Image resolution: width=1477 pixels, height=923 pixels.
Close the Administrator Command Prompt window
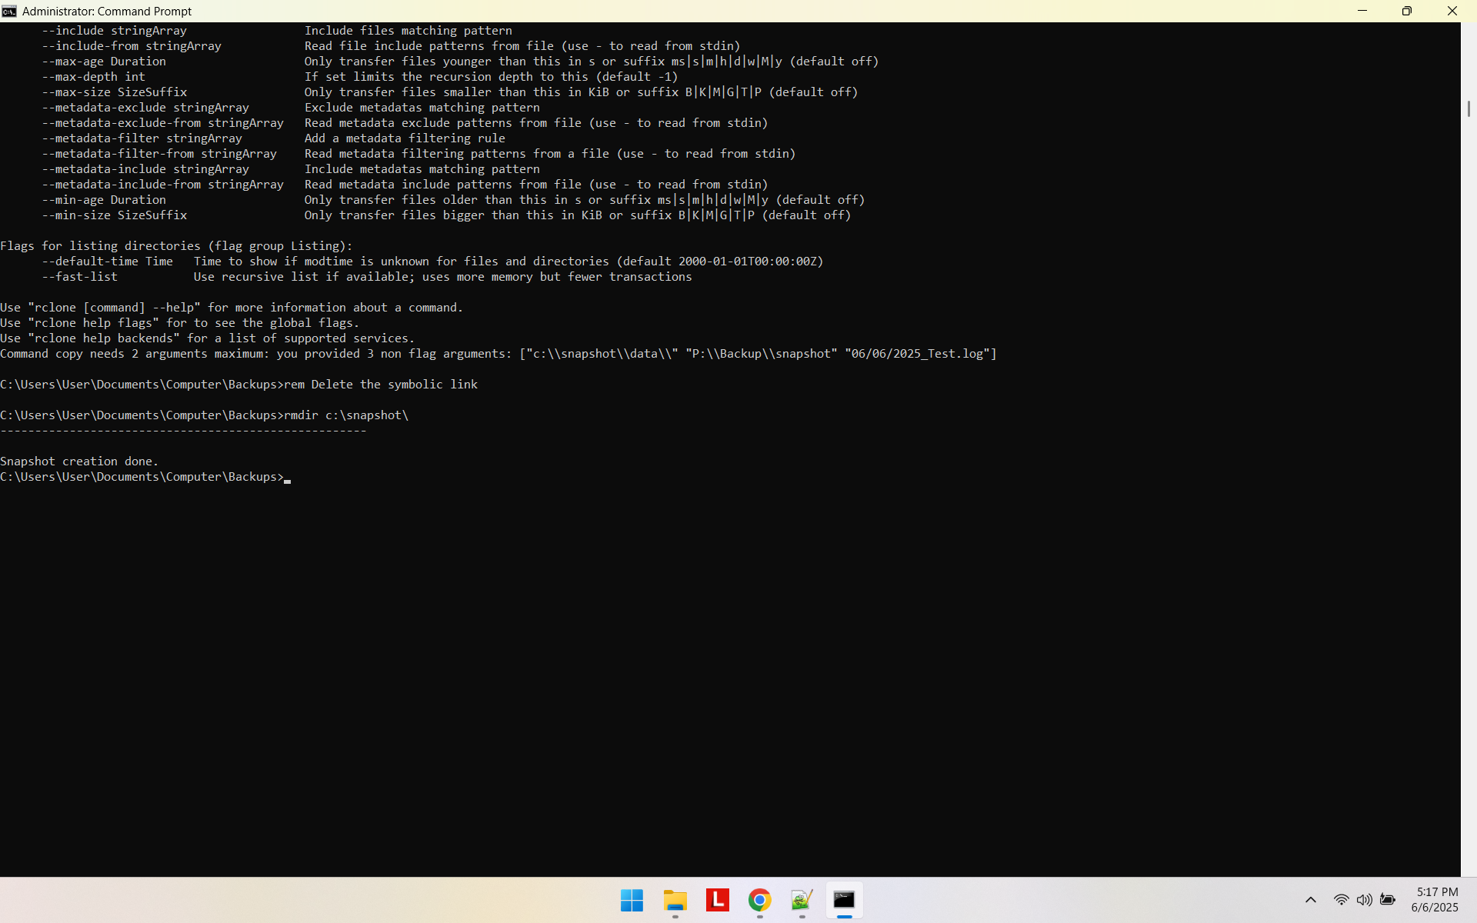(x=1452, y=11)
